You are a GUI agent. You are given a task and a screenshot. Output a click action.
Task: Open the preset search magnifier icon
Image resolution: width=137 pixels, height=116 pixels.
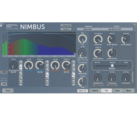pyautogui.click(x=135, y=25)
